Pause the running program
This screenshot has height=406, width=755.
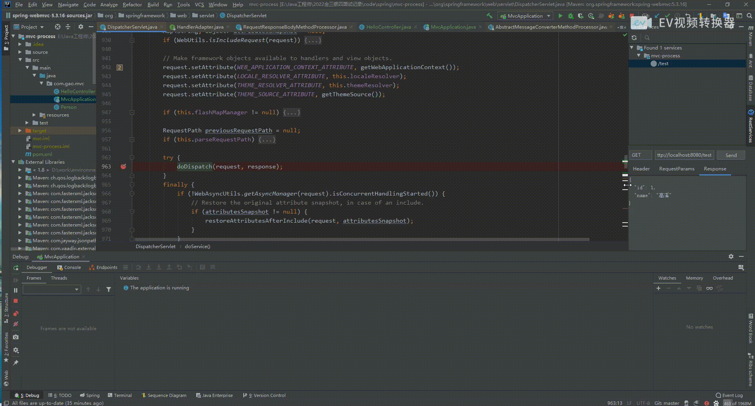(x=16, y=290)
